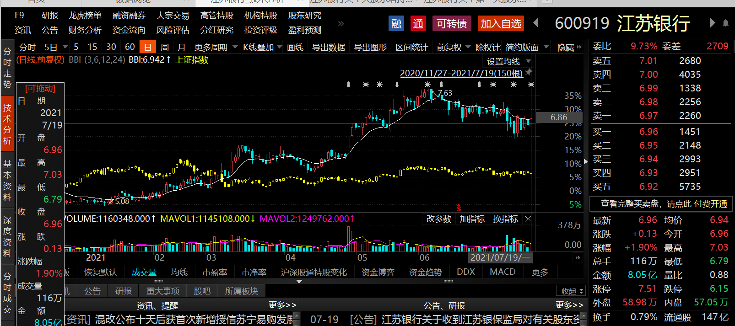
Task: Open the 财务分析 menu item
Action: coord(85,30)
